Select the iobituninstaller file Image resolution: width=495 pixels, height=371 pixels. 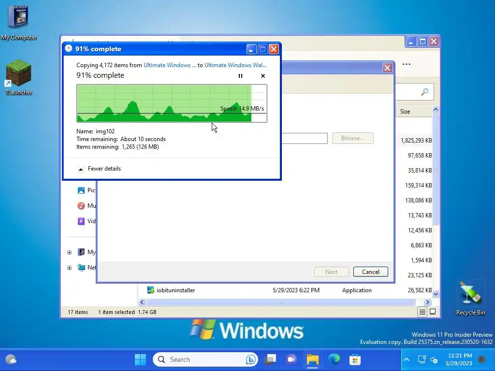pyautogui.click(x=175, y=290)
